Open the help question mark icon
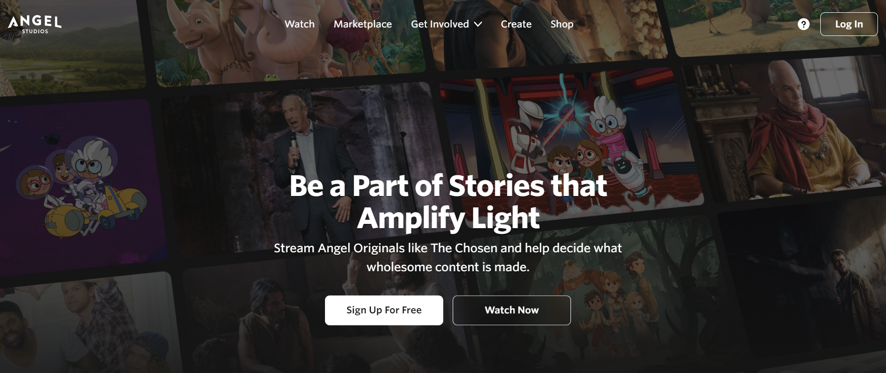Screen dimensions: 886x373 tap(803, 24)
